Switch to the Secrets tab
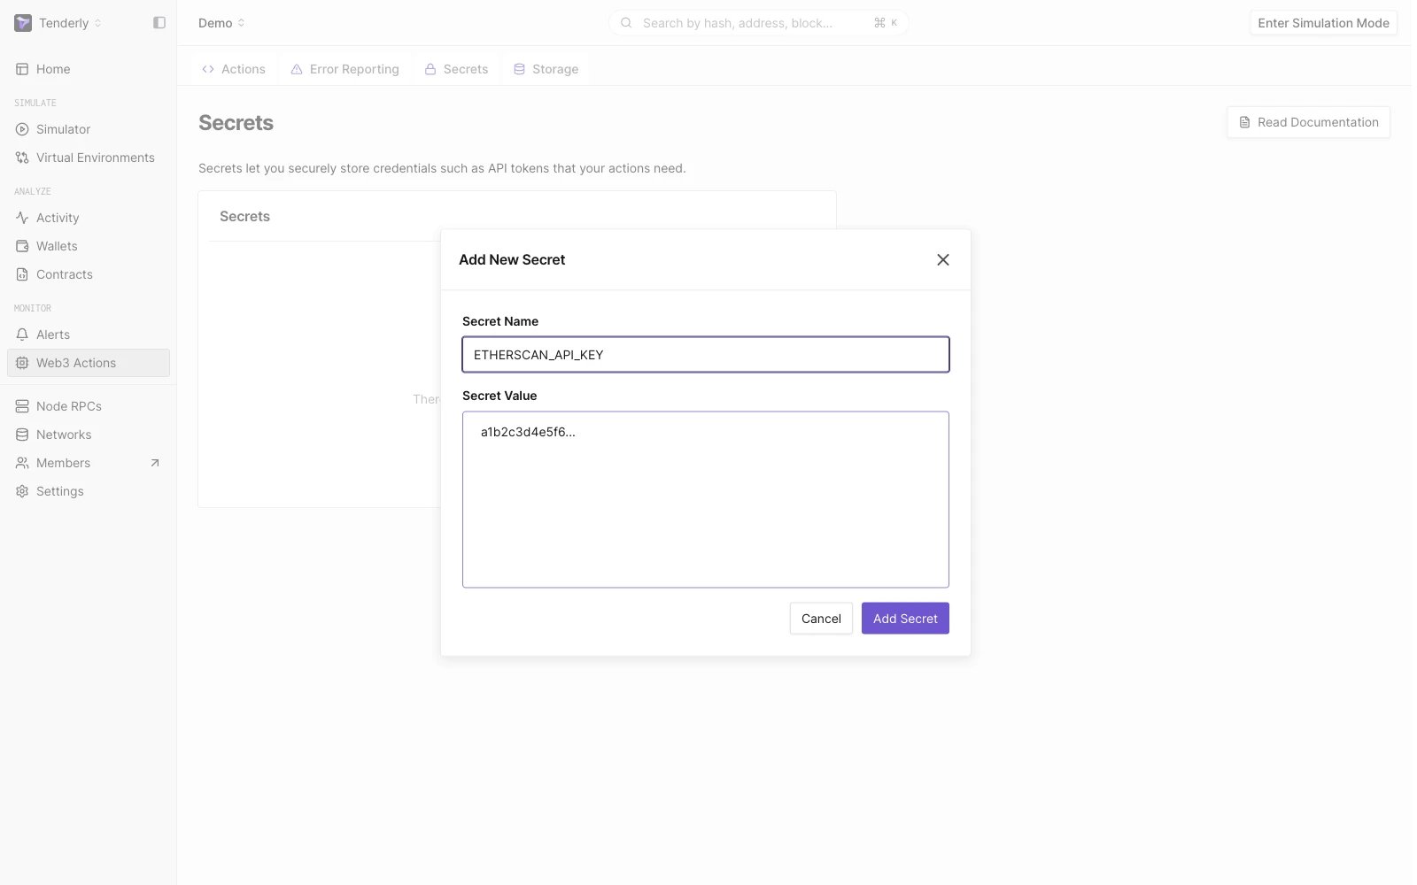This screenshot has height=885, width=1417. click(456, 69)
